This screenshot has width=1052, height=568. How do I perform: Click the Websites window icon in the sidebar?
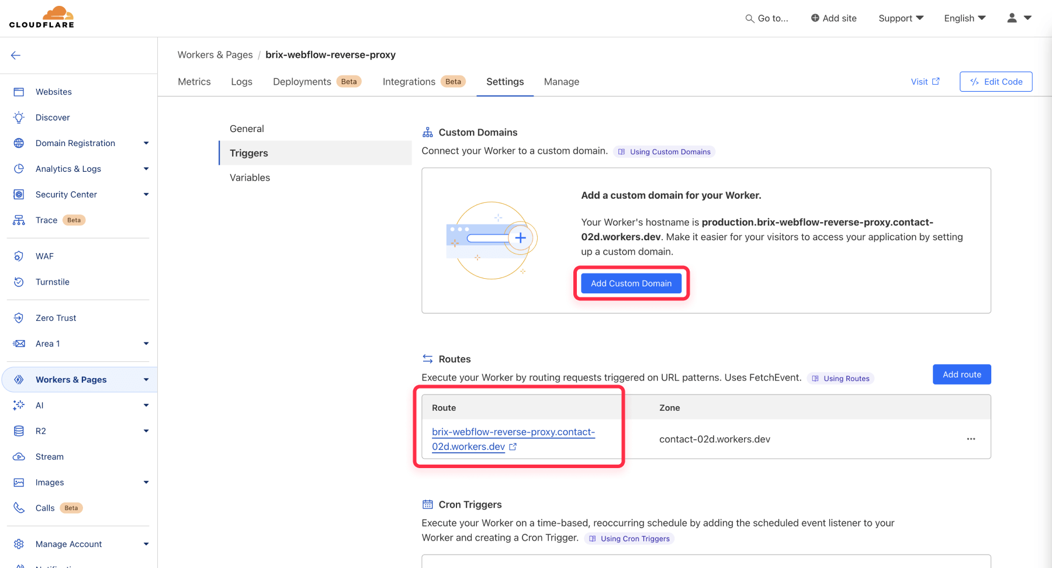coord(19,92)
